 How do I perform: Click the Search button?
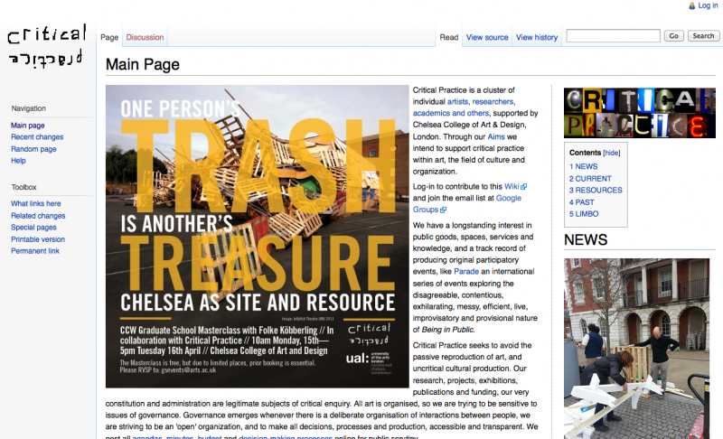pos(703,36)
